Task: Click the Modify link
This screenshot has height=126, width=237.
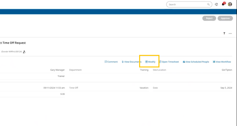Action: pos(150,62)
